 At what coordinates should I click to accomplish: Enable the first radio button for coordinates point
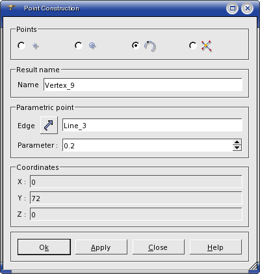coord(21,46)
